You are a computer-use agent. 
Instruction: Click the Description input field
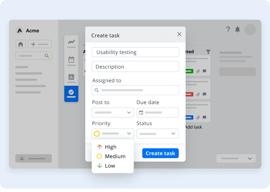[135, 66]
